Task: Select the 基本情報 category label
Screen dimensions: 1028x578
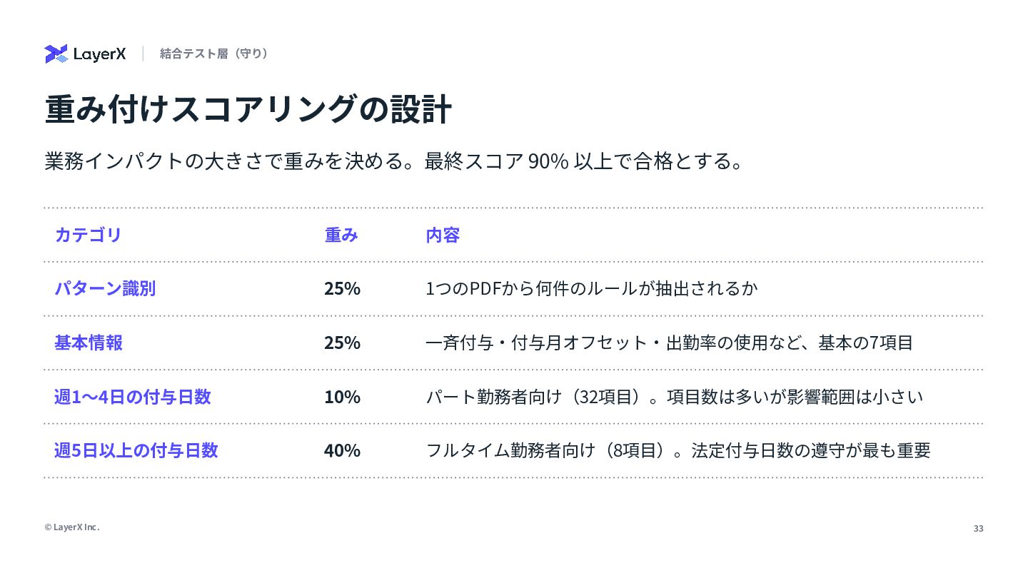Action: click(x=89, y=343)
